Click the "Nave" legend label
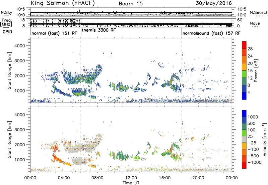 click(x=255, y=23)
